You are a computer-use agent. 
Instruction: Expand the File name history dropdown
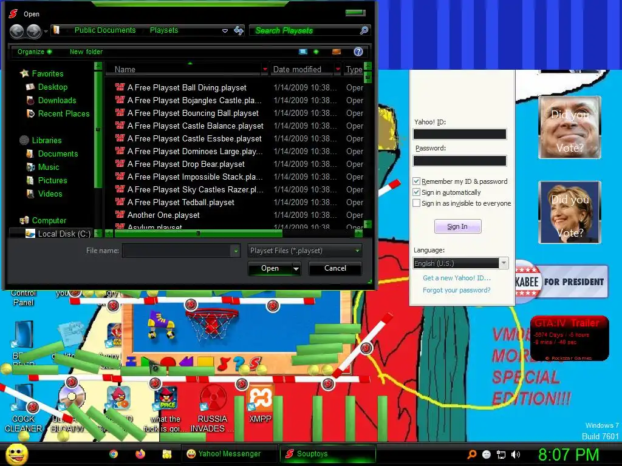236,251
